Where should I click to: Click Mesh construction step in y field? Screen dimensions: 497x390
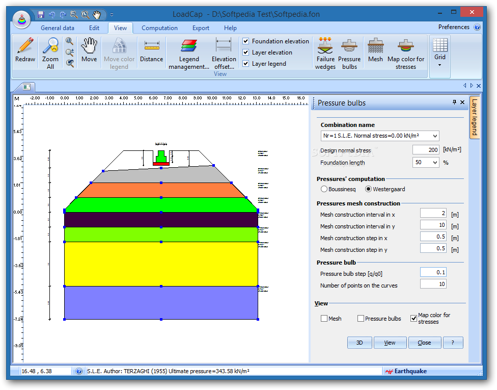pyautogui.click(x=433, y=248)
